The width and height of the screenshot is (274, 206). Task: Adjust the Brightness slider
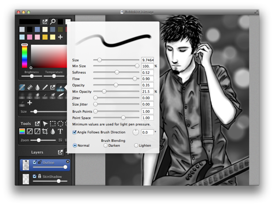[x=32, y=76]
